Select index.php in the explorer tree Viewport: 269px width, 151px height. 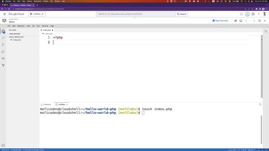[17, 40]
